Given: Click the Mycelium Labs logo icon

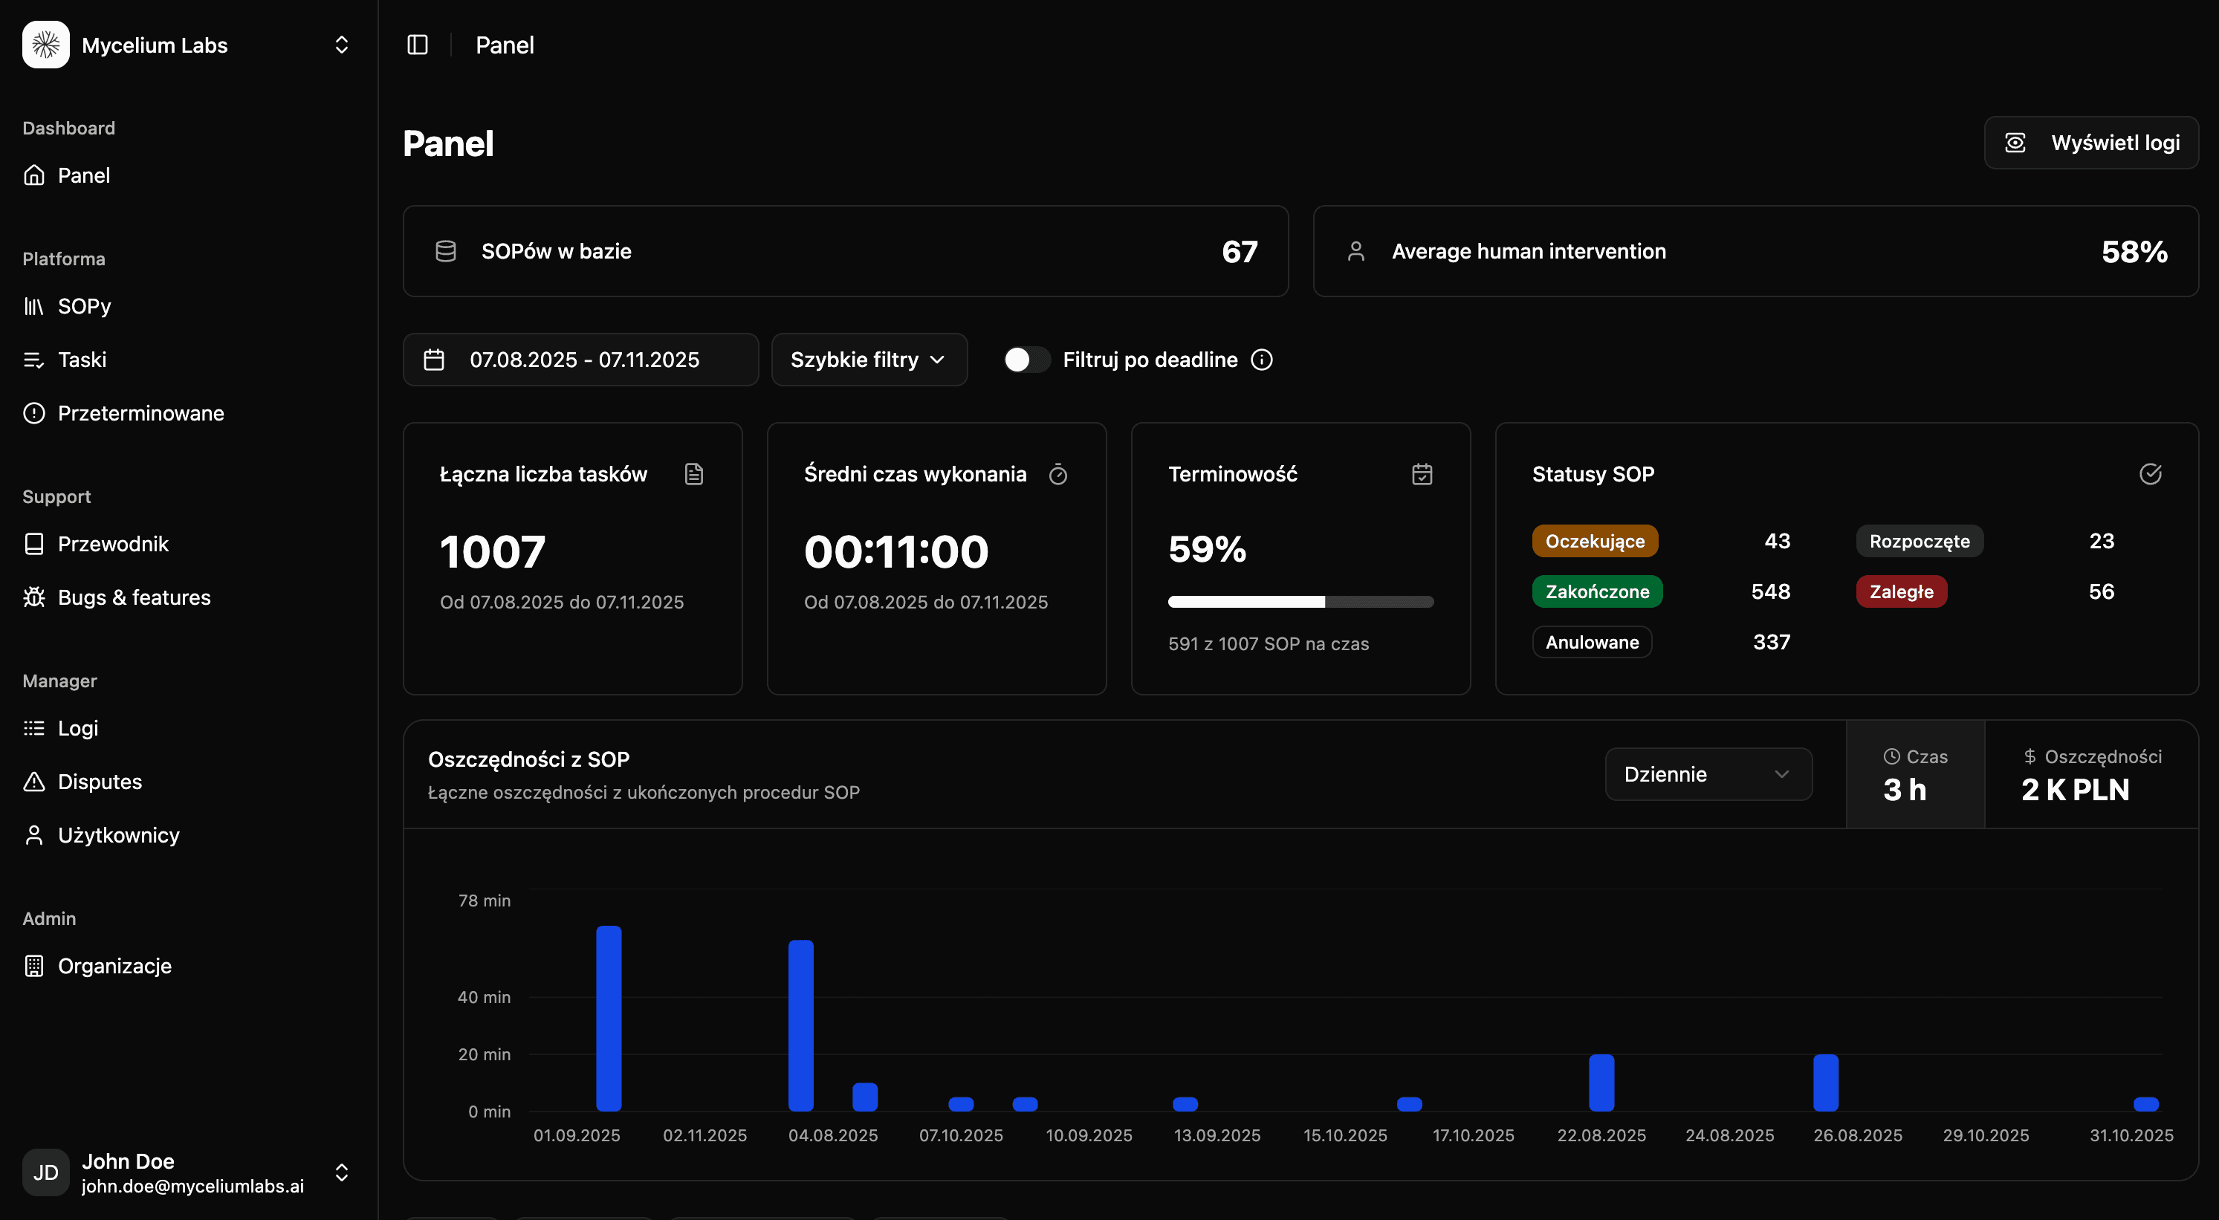Looking at the screenshot, I should tap(45, 45).
